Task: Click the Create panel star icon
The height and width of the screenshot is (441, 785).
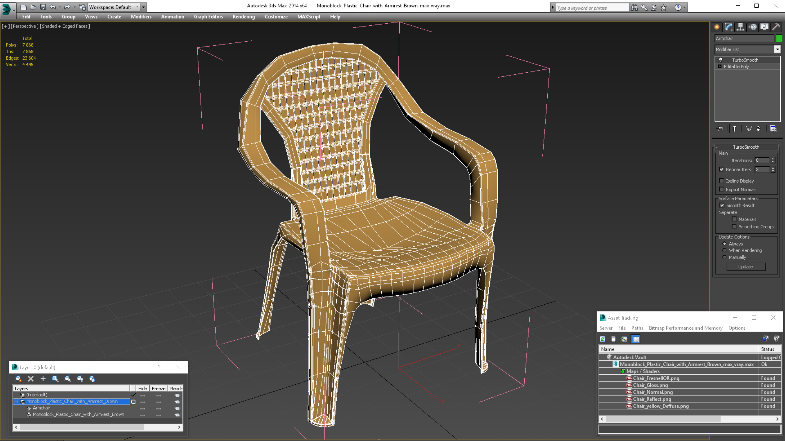Action: 717,27
